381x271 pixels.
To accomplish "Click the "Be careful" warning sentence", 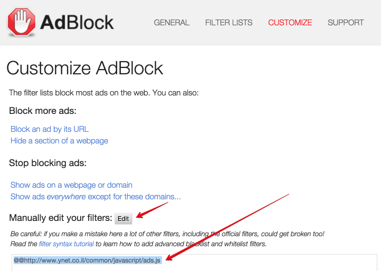I will 167,234.
